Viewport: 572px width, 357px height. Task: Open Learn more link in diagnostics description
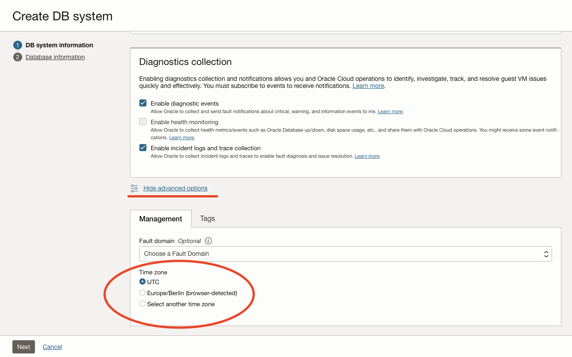368,86
